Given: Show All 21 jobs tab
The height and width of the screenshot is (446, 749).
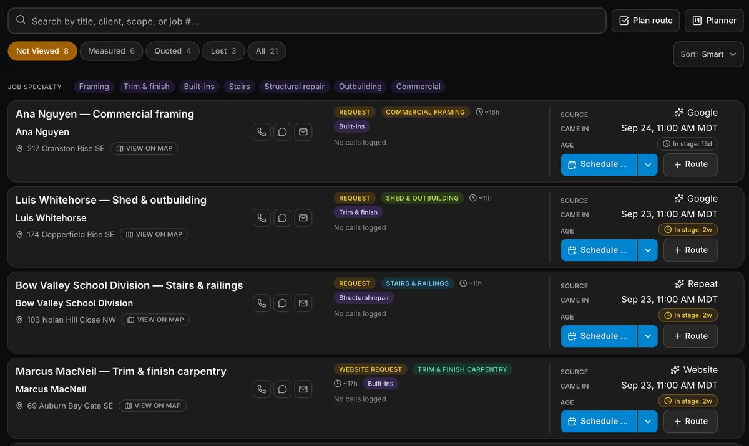Looking at the screenshot, I should [x=267, y=51].
